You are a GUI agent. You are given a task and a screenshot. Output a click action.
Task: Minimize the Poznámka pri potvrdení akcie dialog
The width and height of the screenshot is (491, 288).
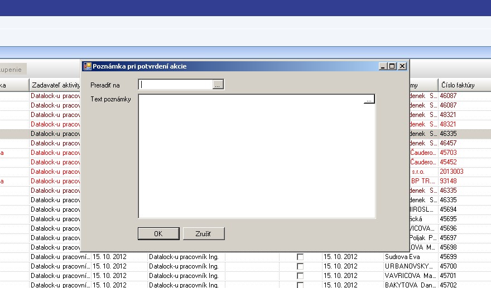[x=383, y=66]
